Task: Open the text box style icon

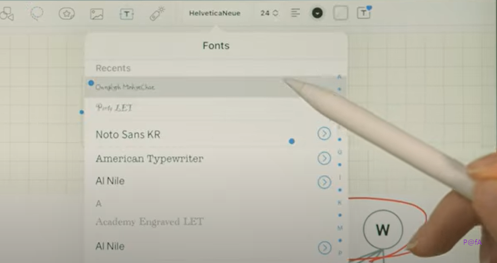Action: pyautogui.click(x=363, y=13)
